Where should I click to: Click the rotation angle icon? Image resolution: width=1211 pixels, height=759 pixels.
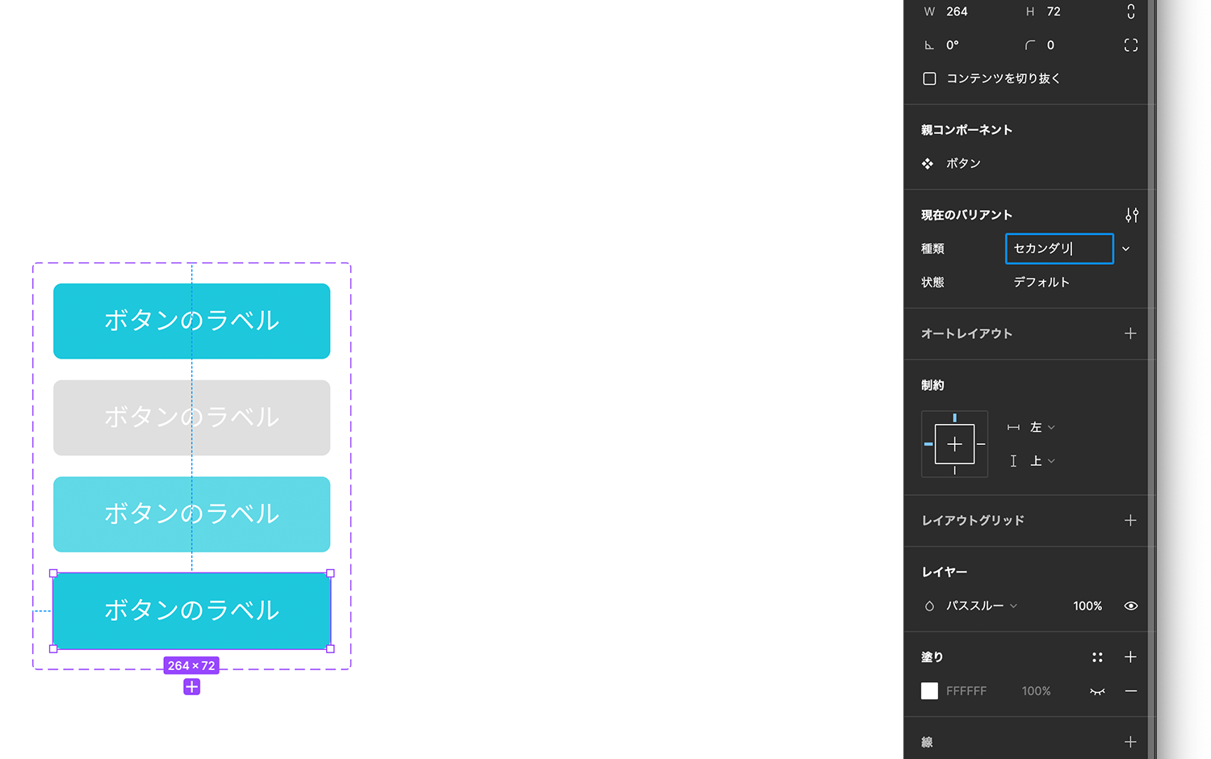929,45
